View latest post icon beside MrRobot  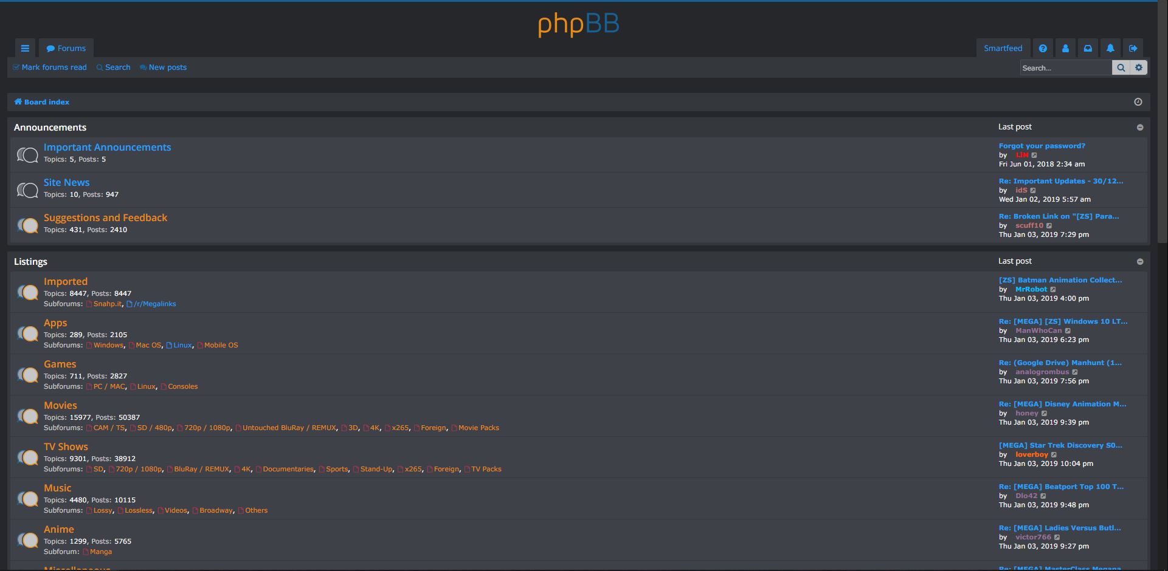point(1053,290)
